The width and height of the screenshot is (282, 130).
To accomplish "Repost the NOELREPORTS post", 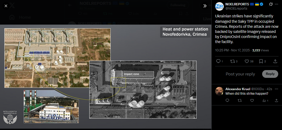I will pos(232,61).
